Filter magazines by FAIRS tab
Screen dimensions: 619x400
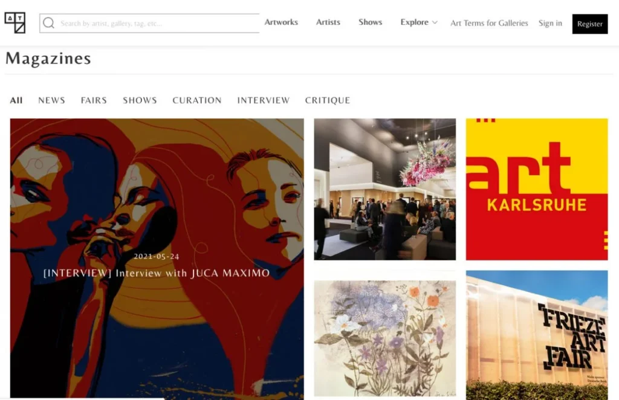click(x=94, y=100)
